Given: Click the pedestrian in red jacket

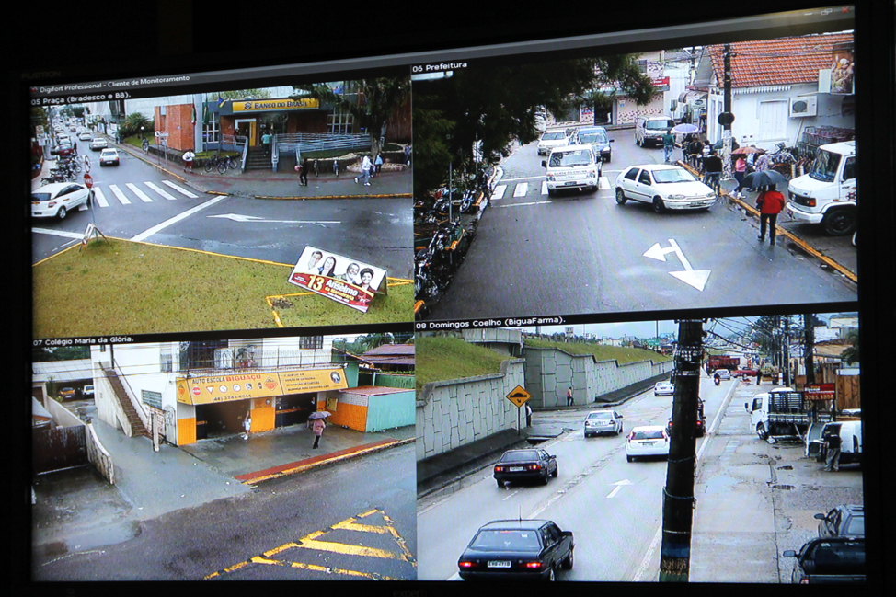Looking at the screenshot, I should [770, 209].
